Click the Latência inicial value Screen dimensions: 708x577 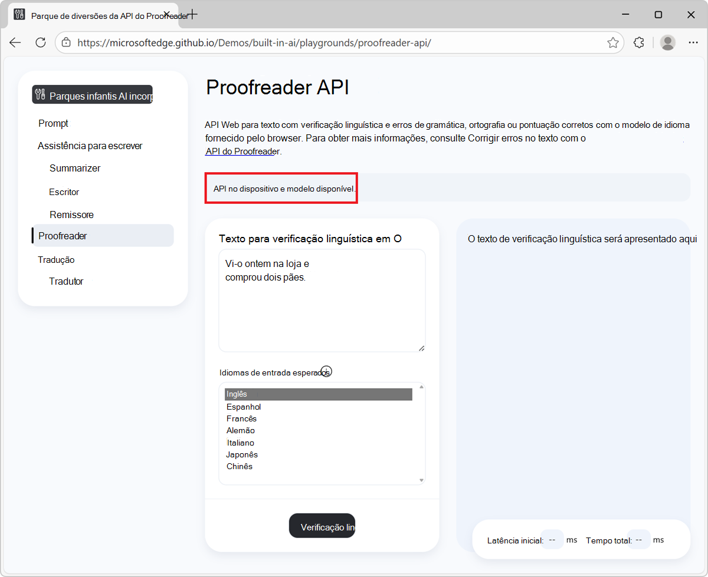[x=552, y=539]
